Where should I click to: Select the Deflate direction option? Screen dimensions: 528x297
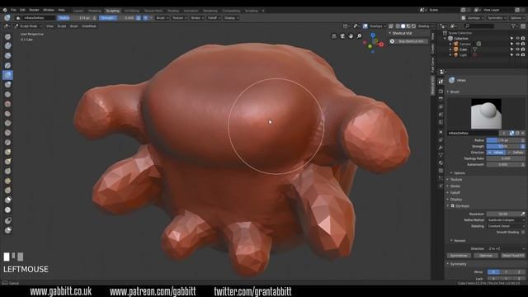(516, 152)
